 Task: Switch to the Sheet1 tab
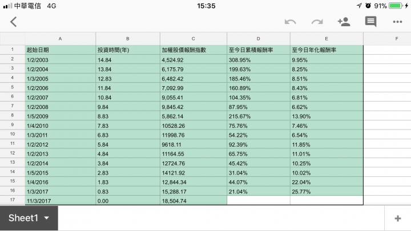pyautogui.click(x=29, y=218)
